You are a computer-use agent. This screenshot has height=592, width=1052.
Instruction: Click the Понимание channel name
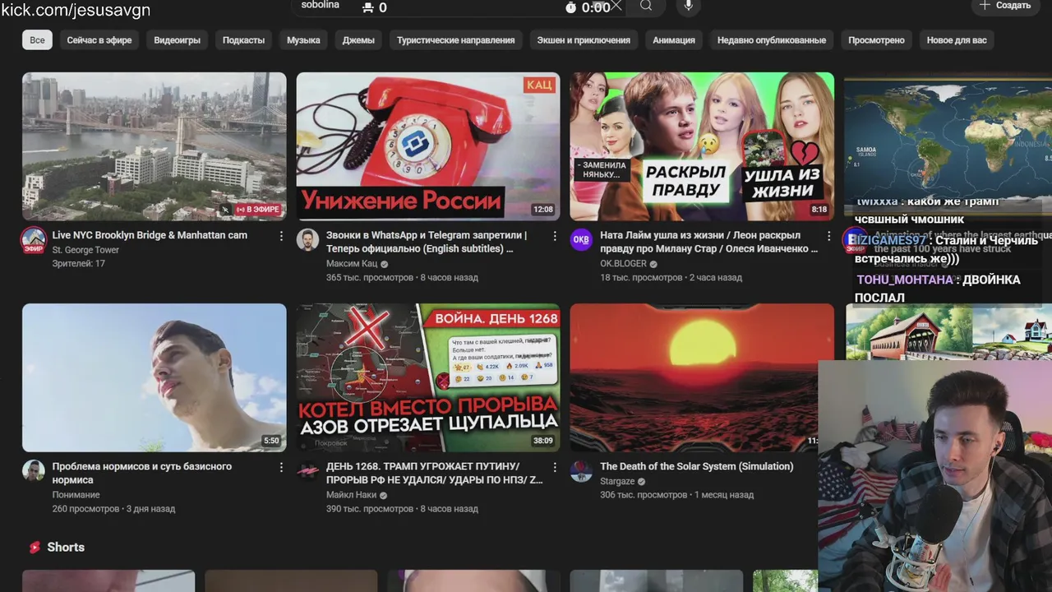(76, 495)
